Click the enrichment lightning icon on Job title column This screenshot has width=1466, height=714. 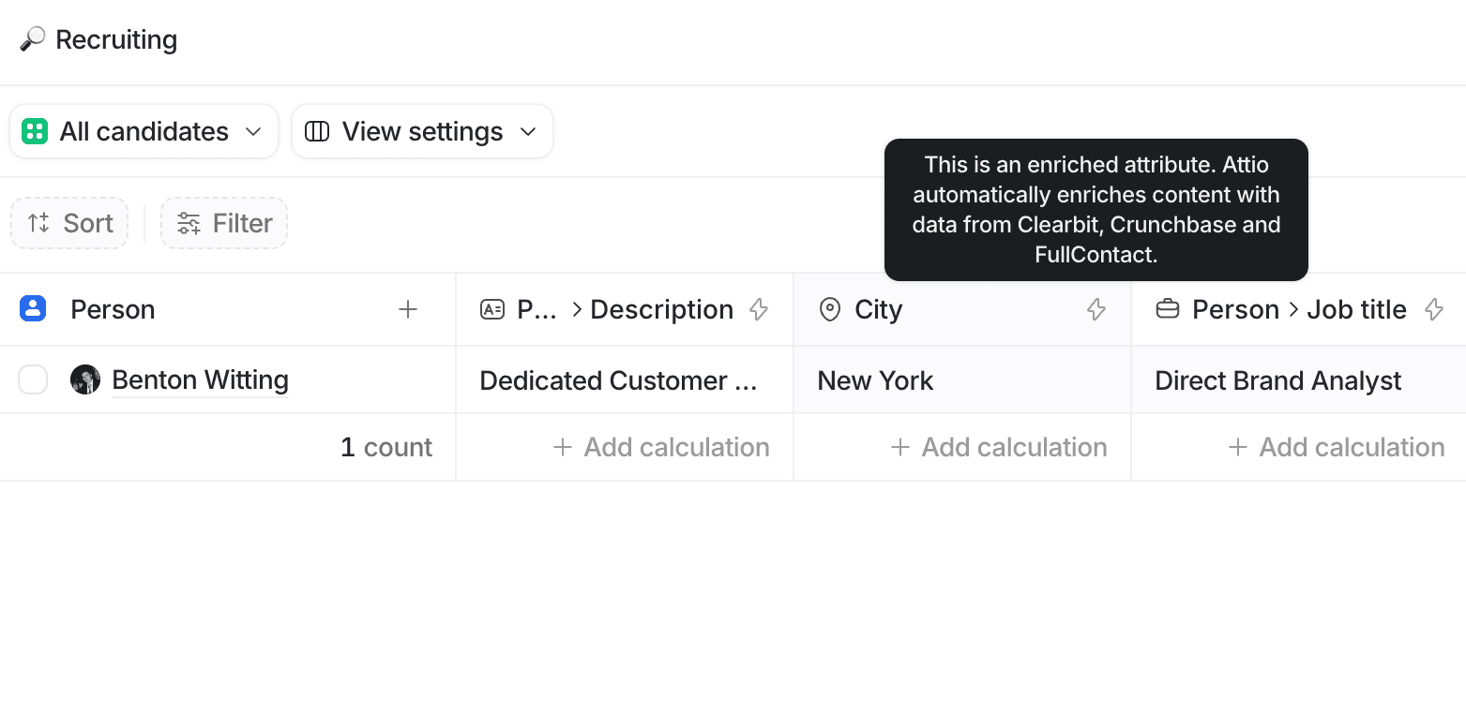[1434, 309]
